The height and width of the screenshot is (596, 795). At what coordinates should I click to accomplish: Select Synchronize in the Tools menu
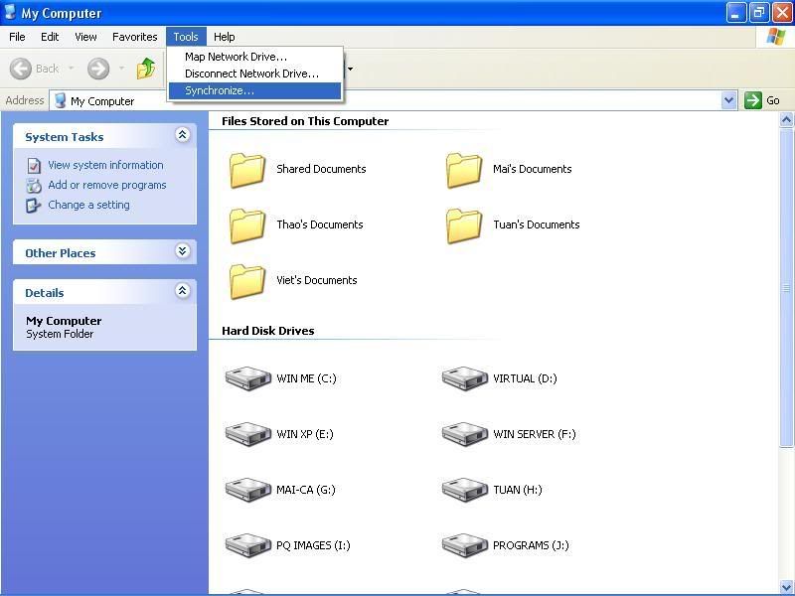click(255, 91)
